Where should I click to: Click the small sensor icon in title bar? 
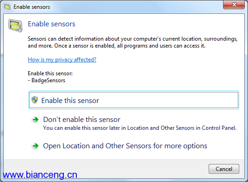(7, 7)
